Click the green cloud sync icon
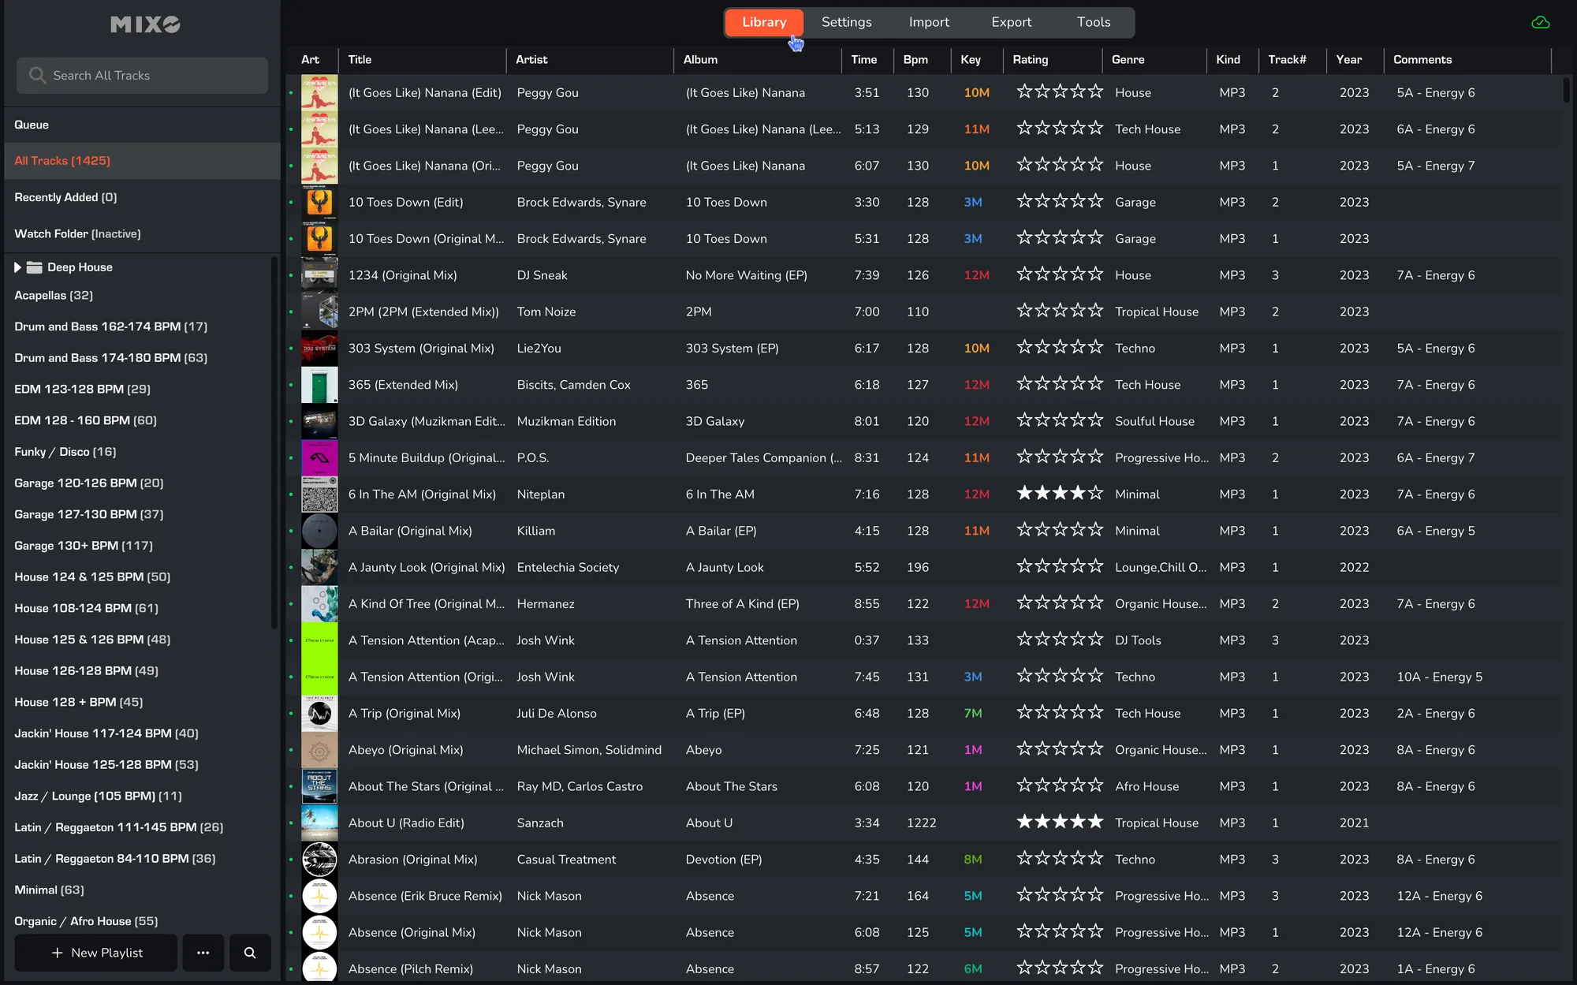This screenshot has height=985, width=1577. [1540, 22]
